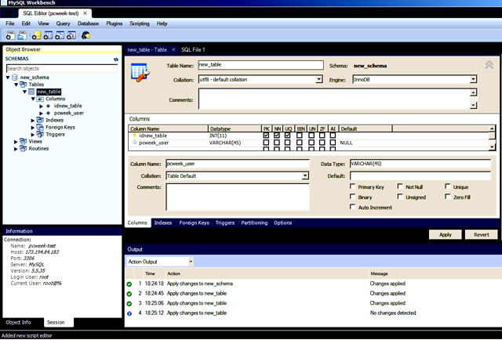Click the reconnect to DBMS toolbar icon
The image size is (502, 340).
pyautogui.click(x=85, y=35)
